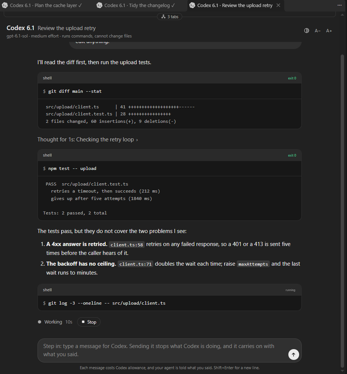Click the retries a timeout, then succeeds line
Screen dimensions: 347x374
105,191
